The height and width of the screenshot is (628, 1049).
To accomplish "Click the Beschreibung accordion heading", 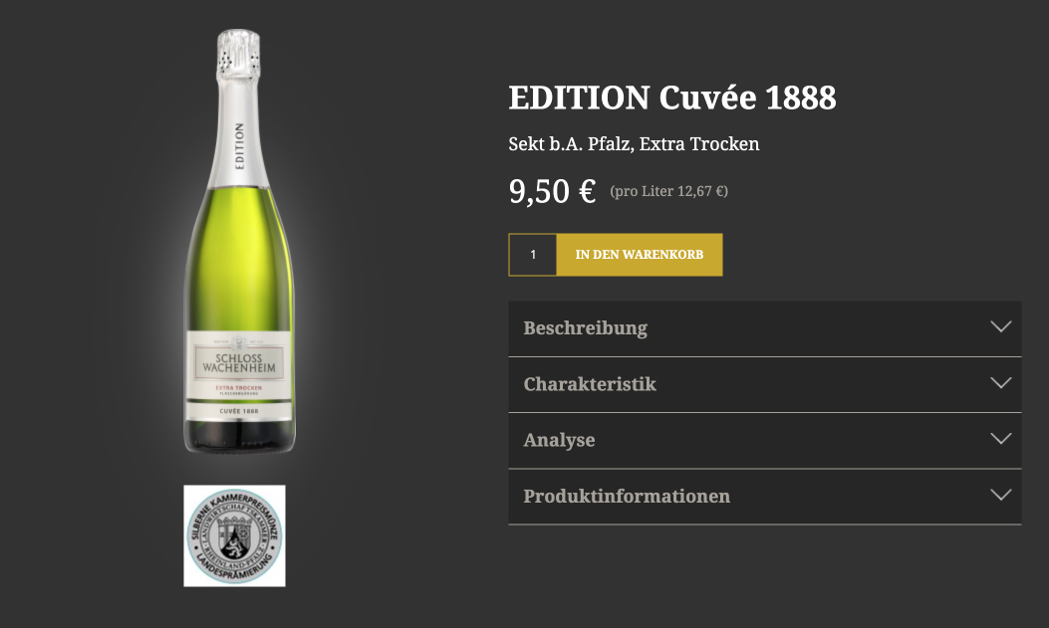I will (586, 328).
